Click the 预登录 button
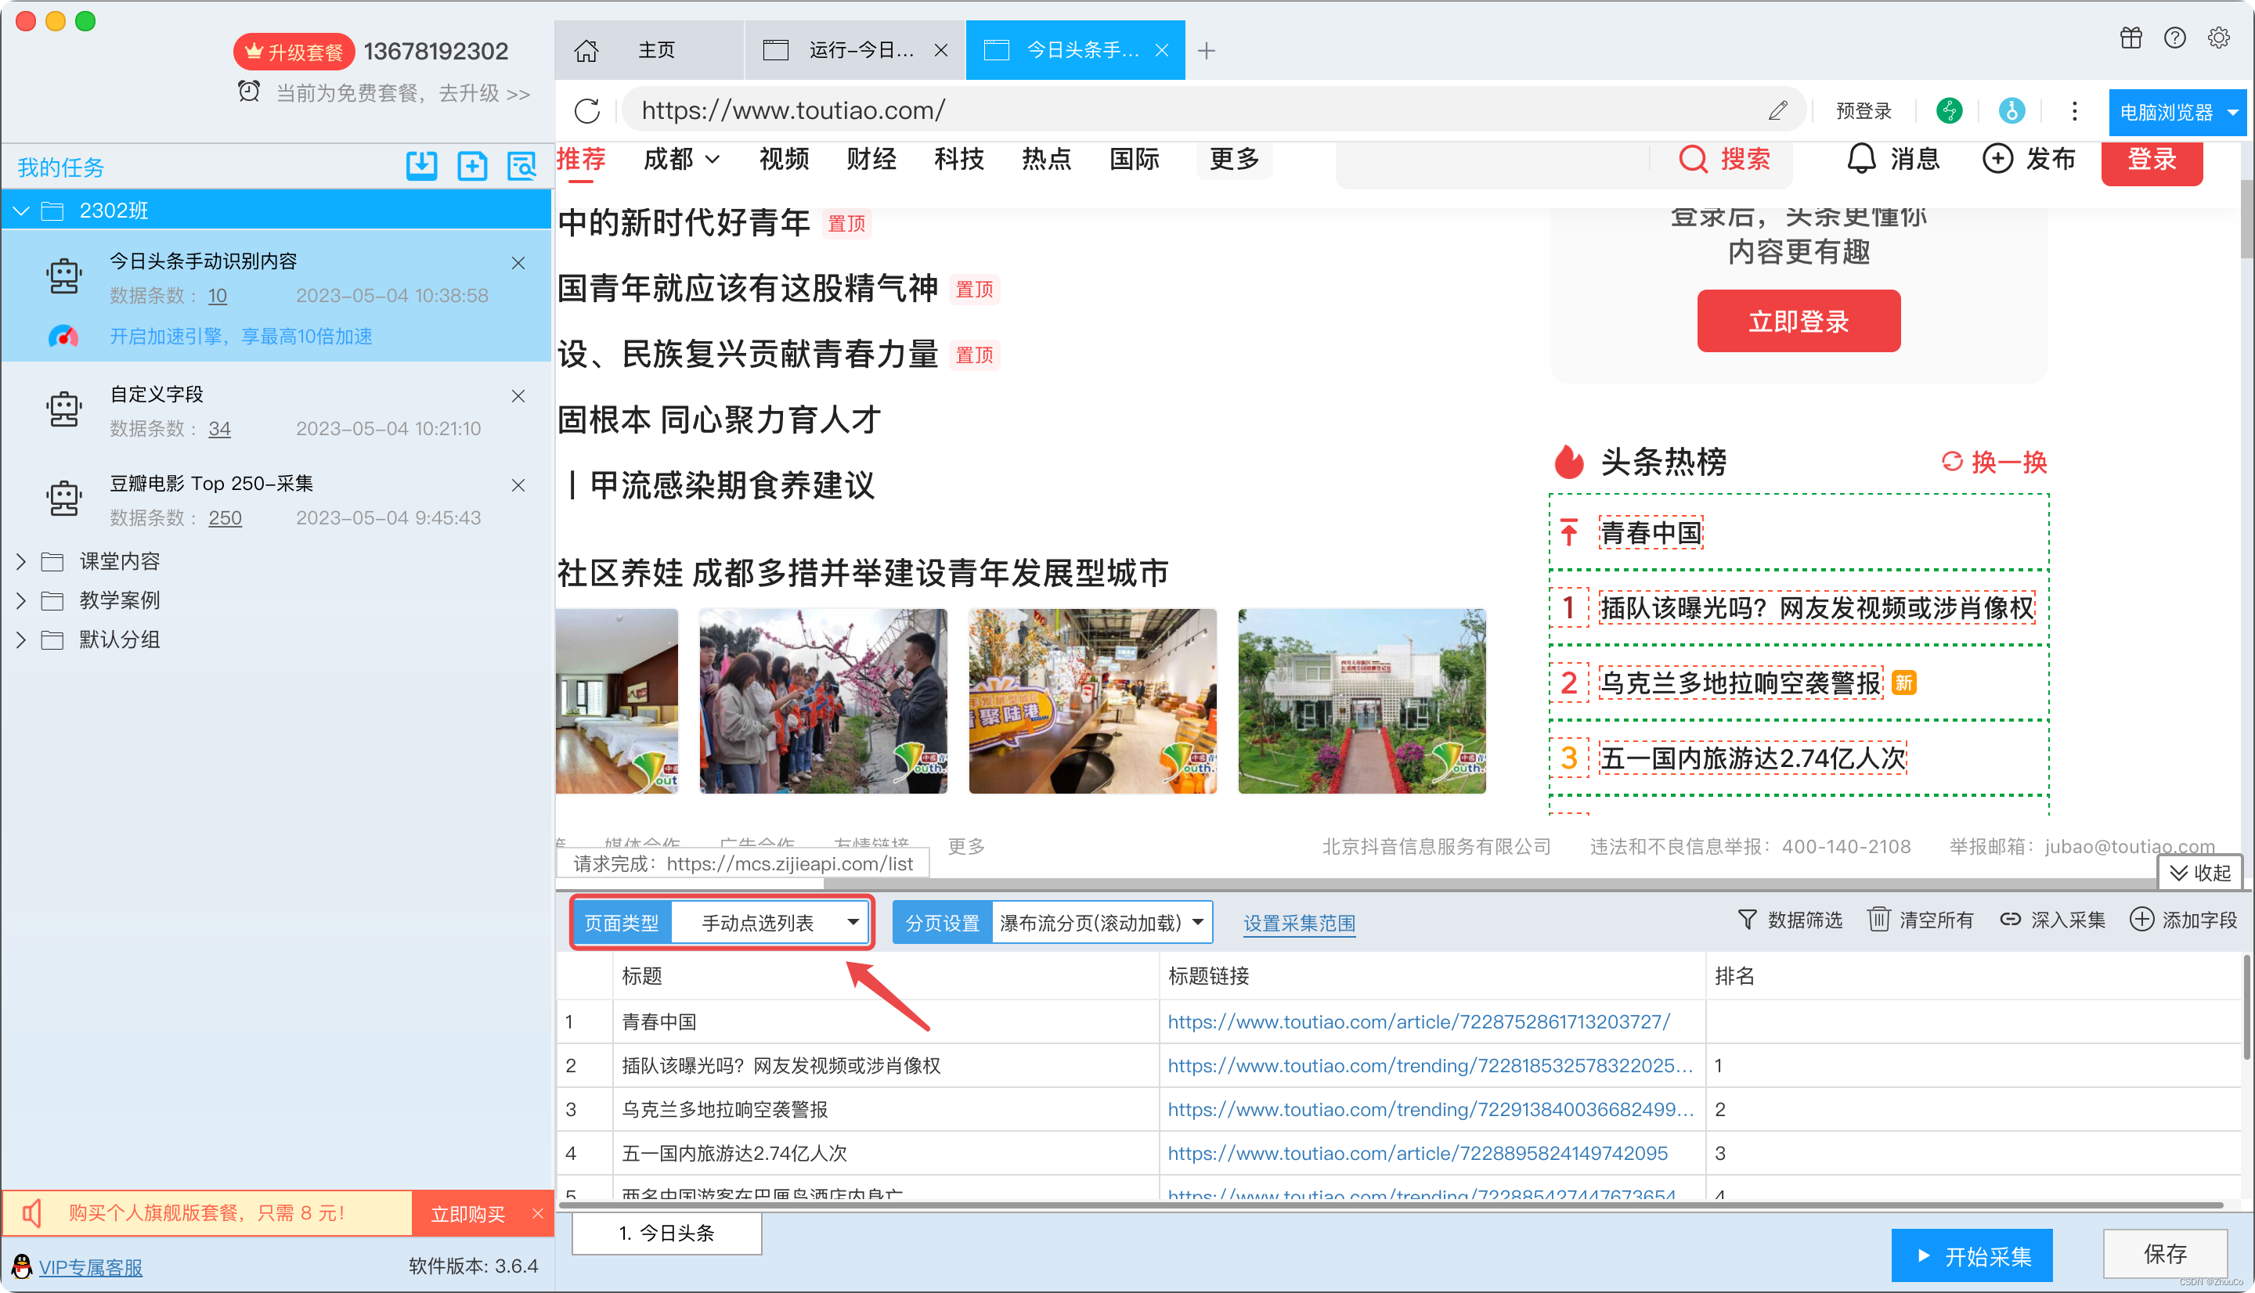 pyautogui.click(x=1864, y=111)
